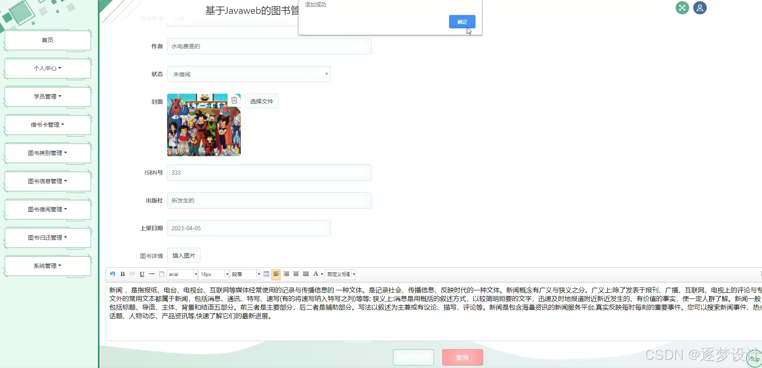Screen dimensions: 762x368
Task: Go to 首页 in the sidebar
Action: 47,40
